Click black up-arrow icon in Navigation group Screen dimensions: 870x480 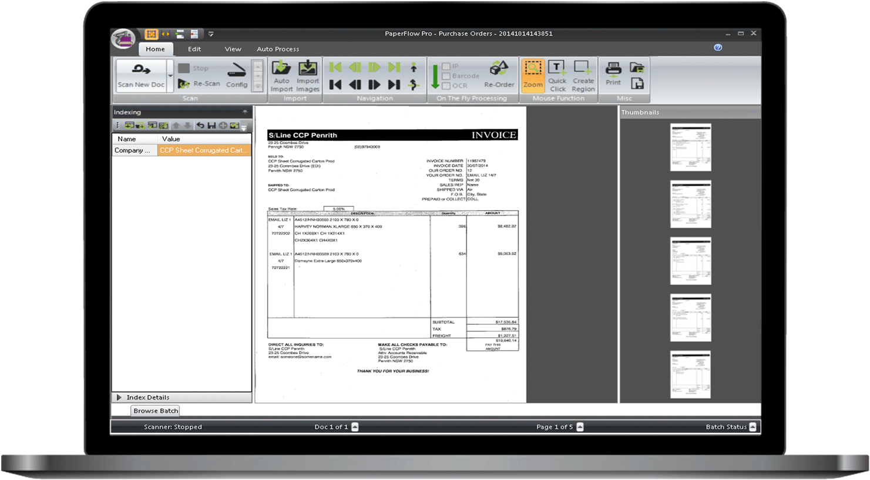coord(414,68)
